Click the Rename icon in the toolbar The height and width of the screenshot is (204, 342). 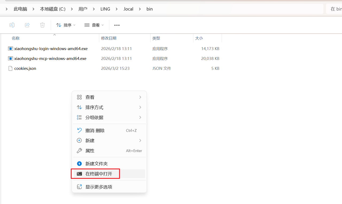12,25
